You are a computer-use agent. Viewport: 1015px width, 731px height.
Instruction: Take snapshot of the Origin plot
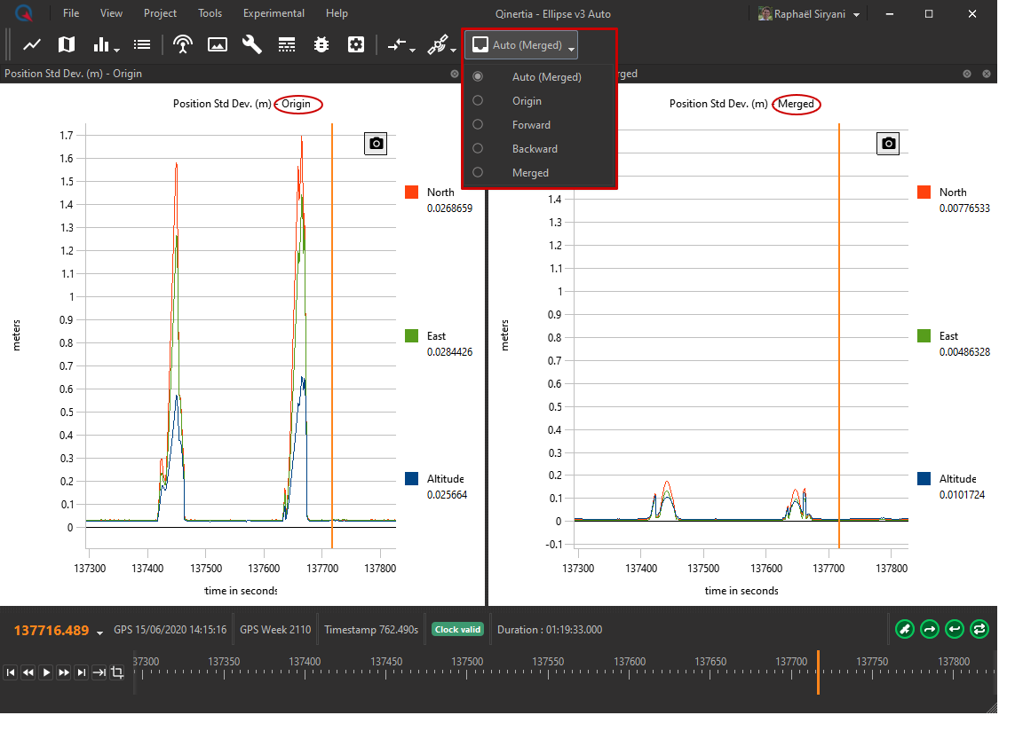376,144
